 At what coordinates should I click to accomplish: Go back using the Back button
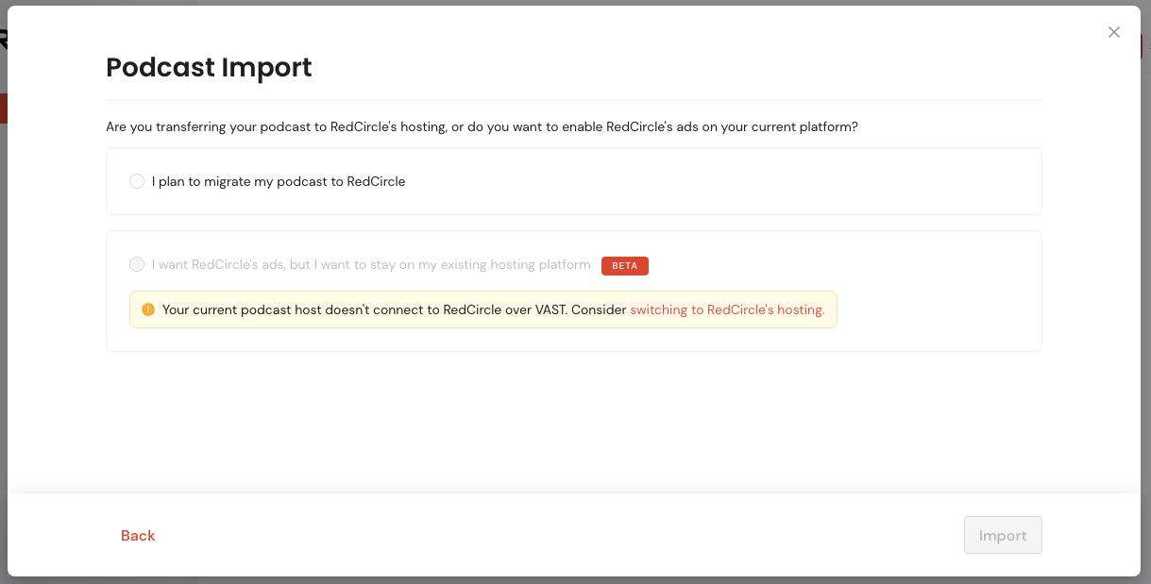click(x=138, y=535)
